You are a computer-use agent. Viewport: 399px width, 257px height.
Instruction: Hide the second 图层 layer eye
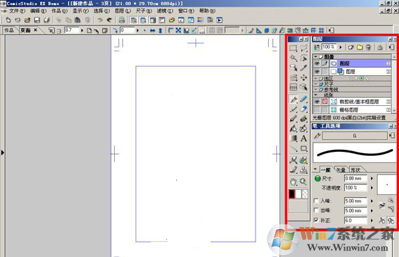[317, 72]
